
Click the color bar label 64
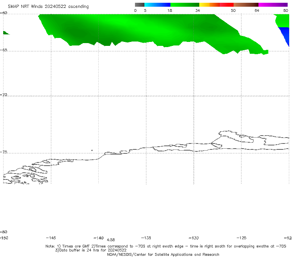[x=257, y=10]
